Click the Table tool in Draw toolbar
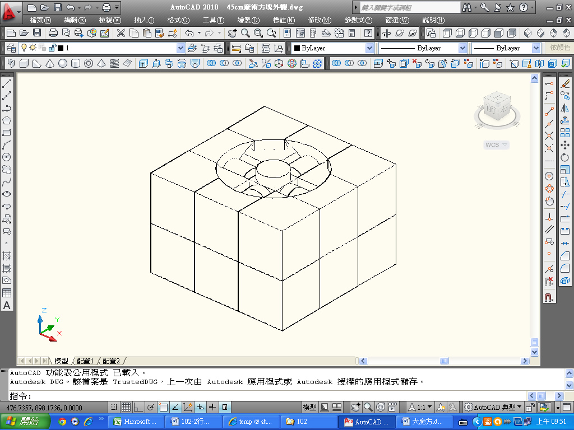 pyautogui.click(x=7, y=293)
